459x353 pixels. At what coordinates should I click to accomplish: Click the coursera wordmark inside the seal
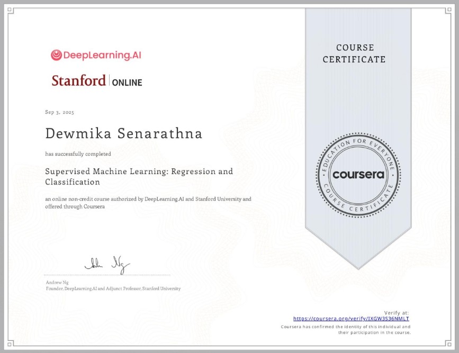[358, 174]
